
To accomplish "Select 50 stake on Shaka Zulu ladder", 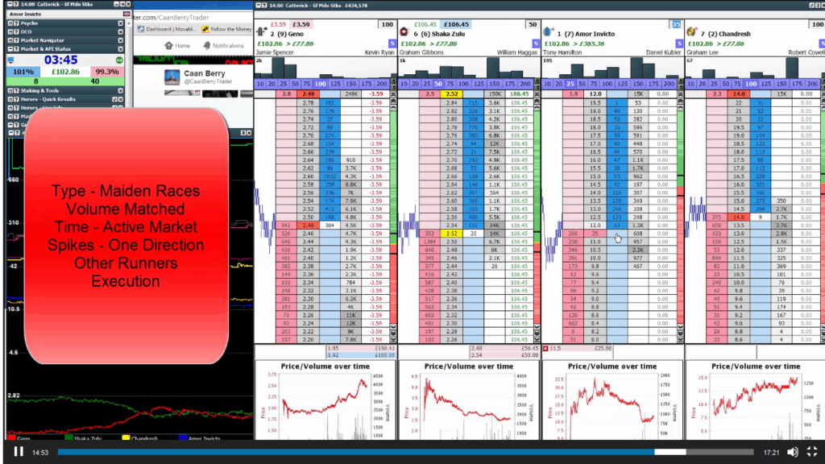I will click(437, 84).
